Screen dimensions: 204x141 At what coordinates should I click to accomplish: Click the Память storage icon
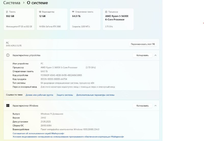pyautogui.click(x=7, y=12)
